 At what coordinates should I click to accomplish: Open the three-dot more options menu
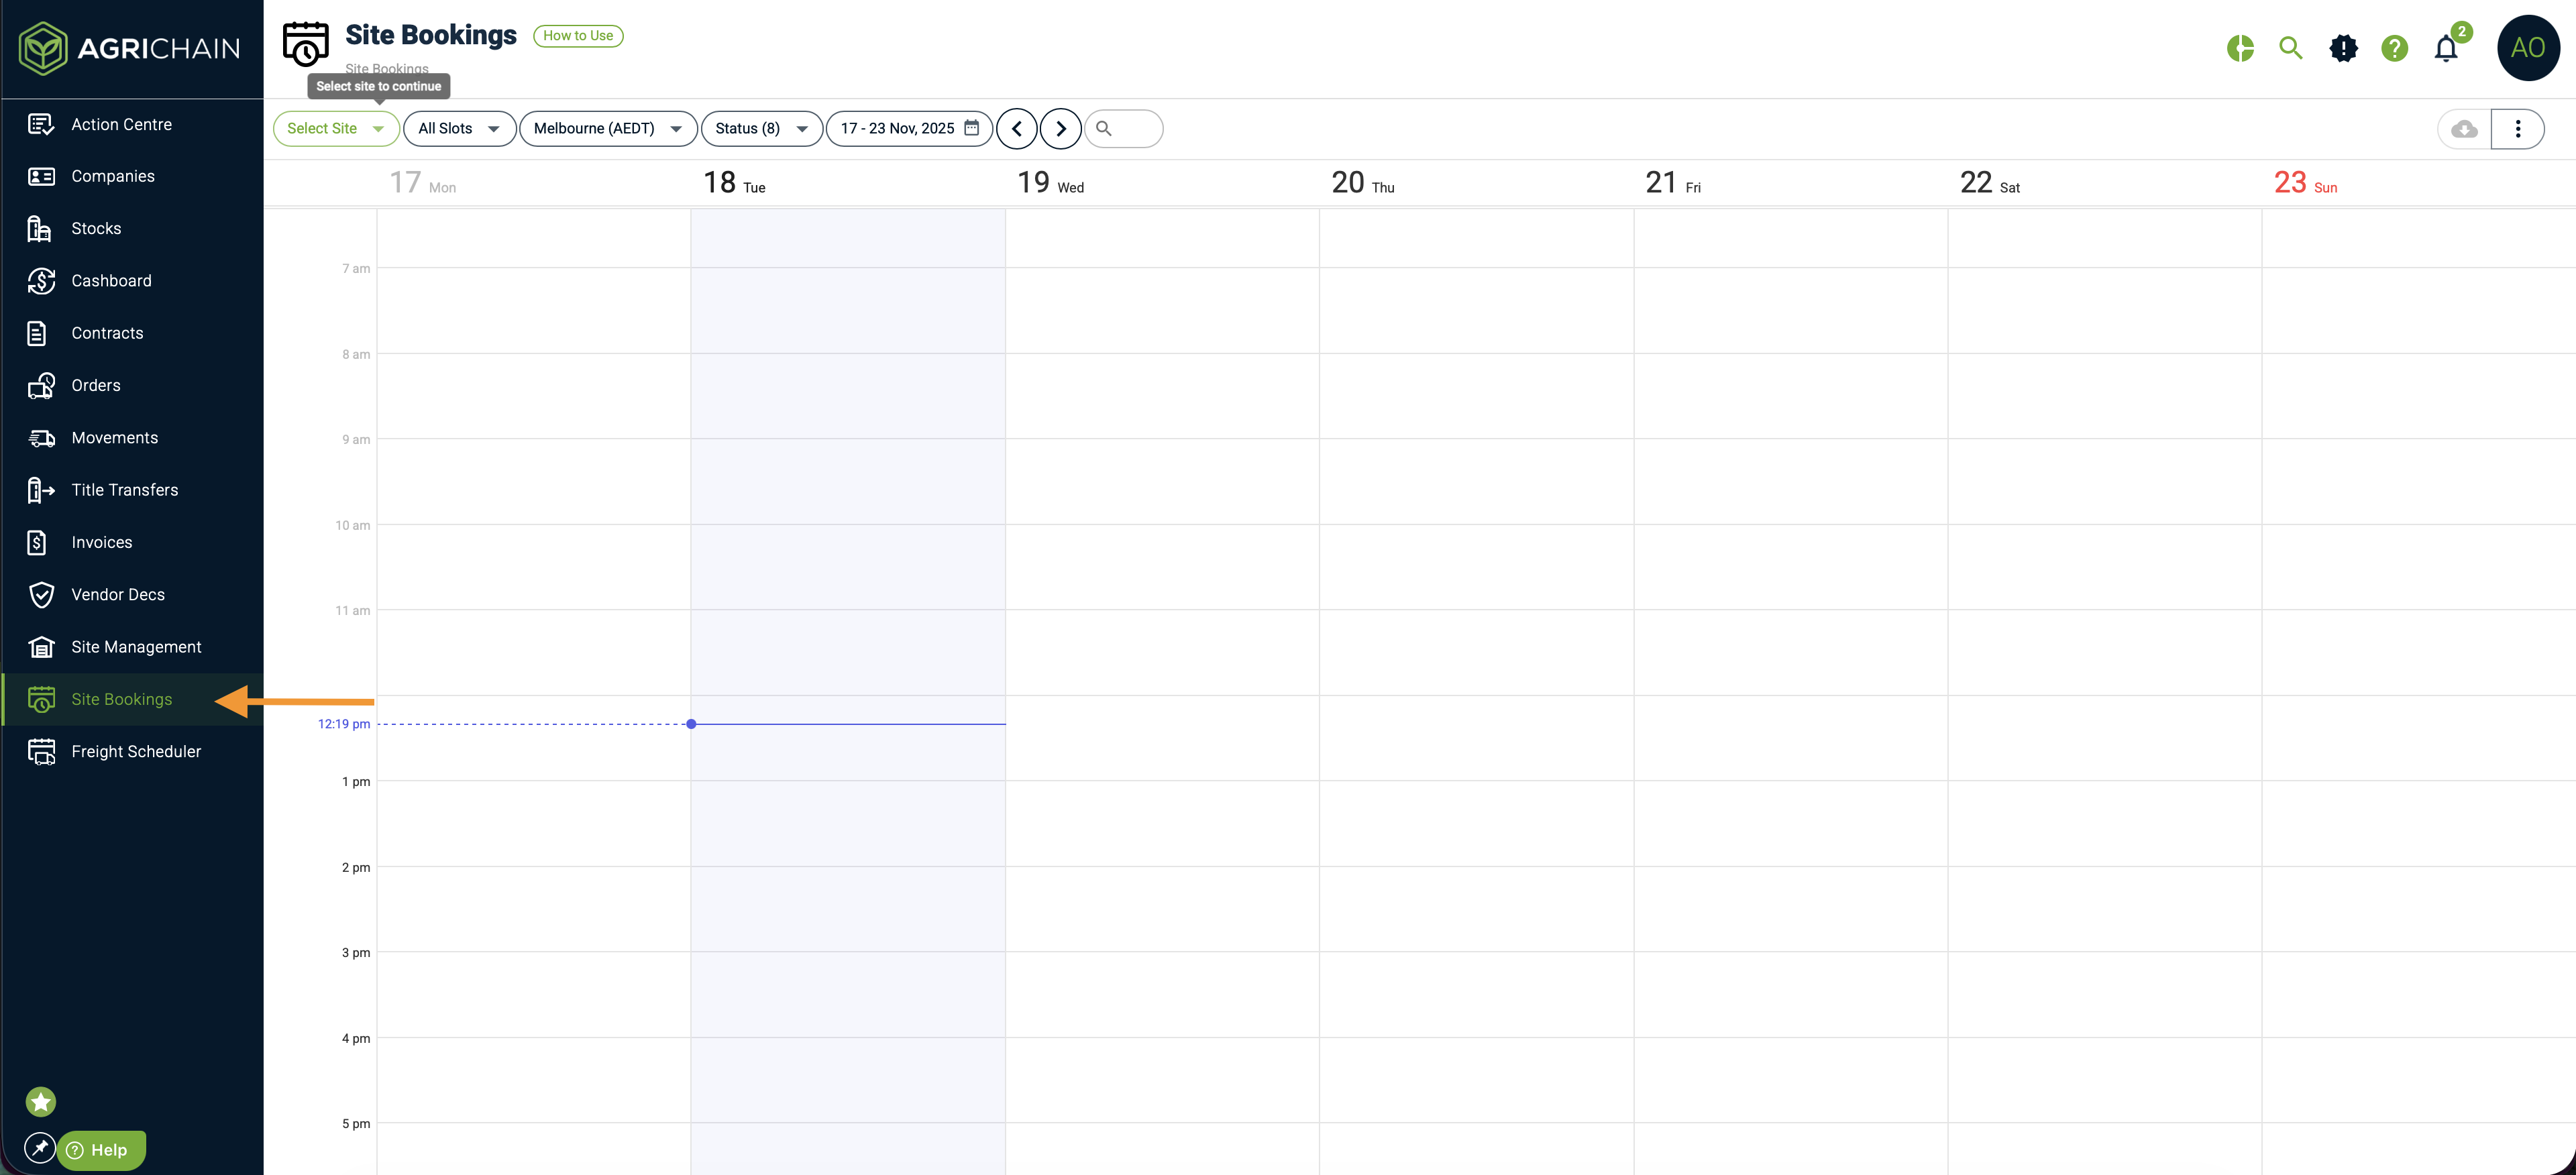2517,129
